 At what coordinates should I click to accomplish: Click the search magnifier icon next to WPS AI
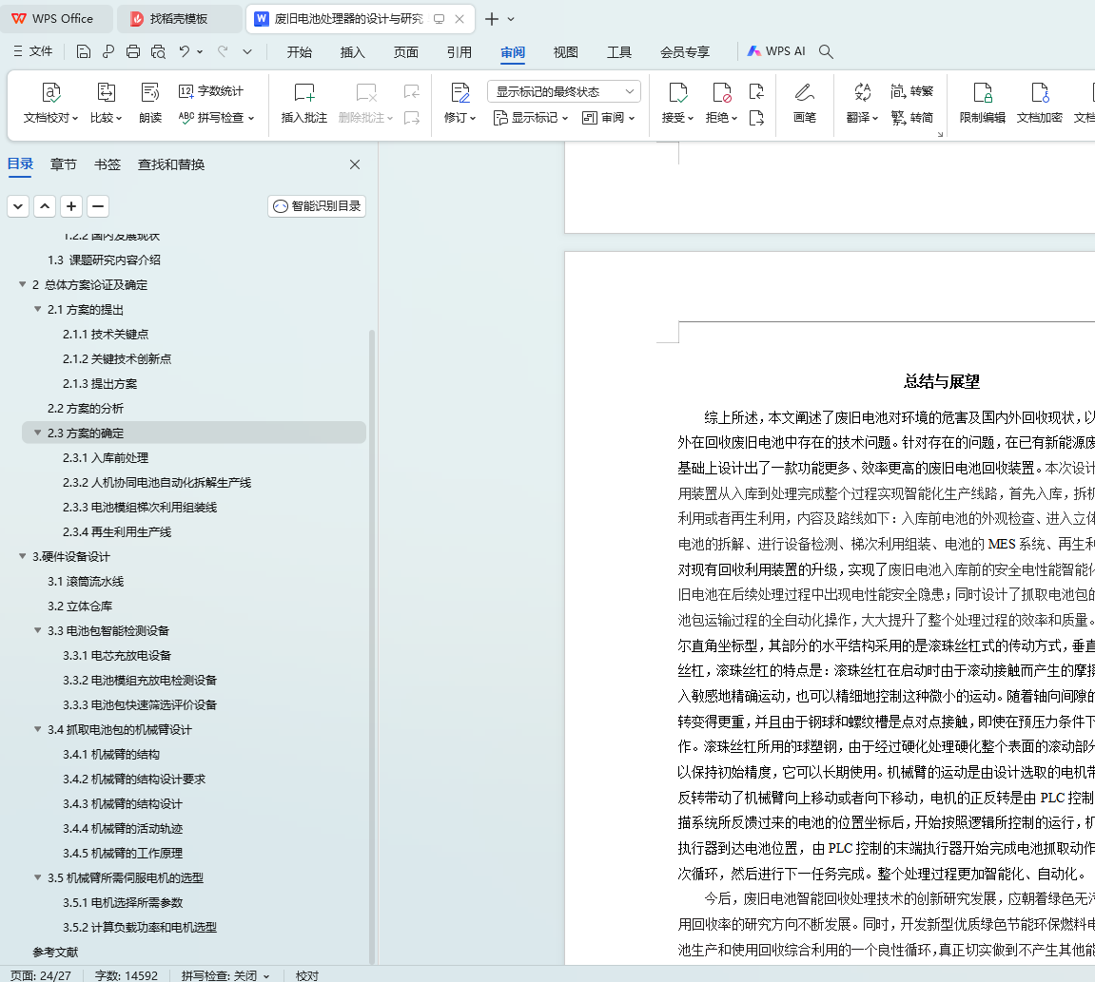pos(826,51)
